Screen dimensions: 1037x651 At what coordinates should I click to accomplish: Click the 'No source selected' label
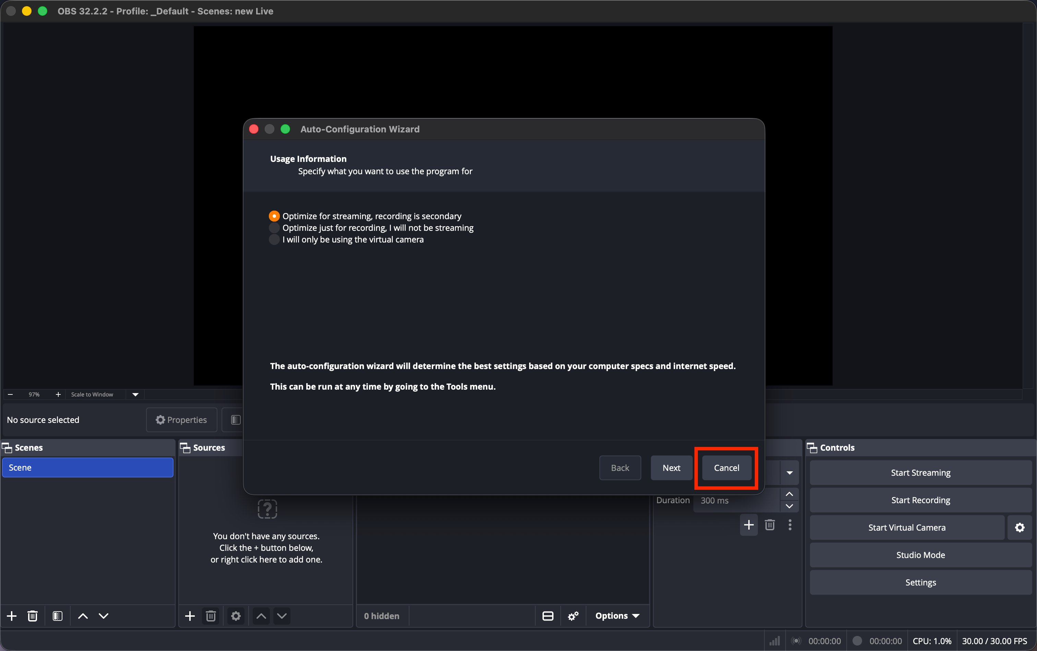coord(43,420)
